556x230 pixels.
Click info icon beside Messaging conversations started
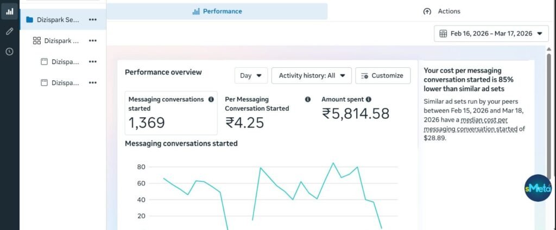point(211,100)
